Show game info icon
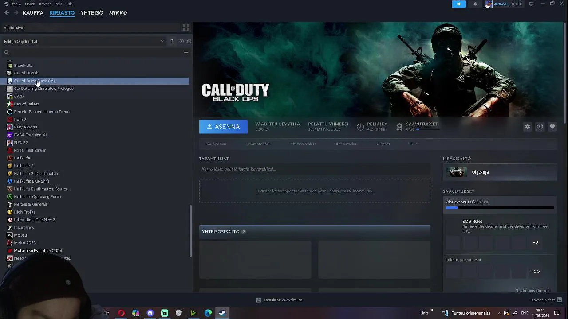The height and width of the screenshot is (319, 568). [x=540, y=127]
